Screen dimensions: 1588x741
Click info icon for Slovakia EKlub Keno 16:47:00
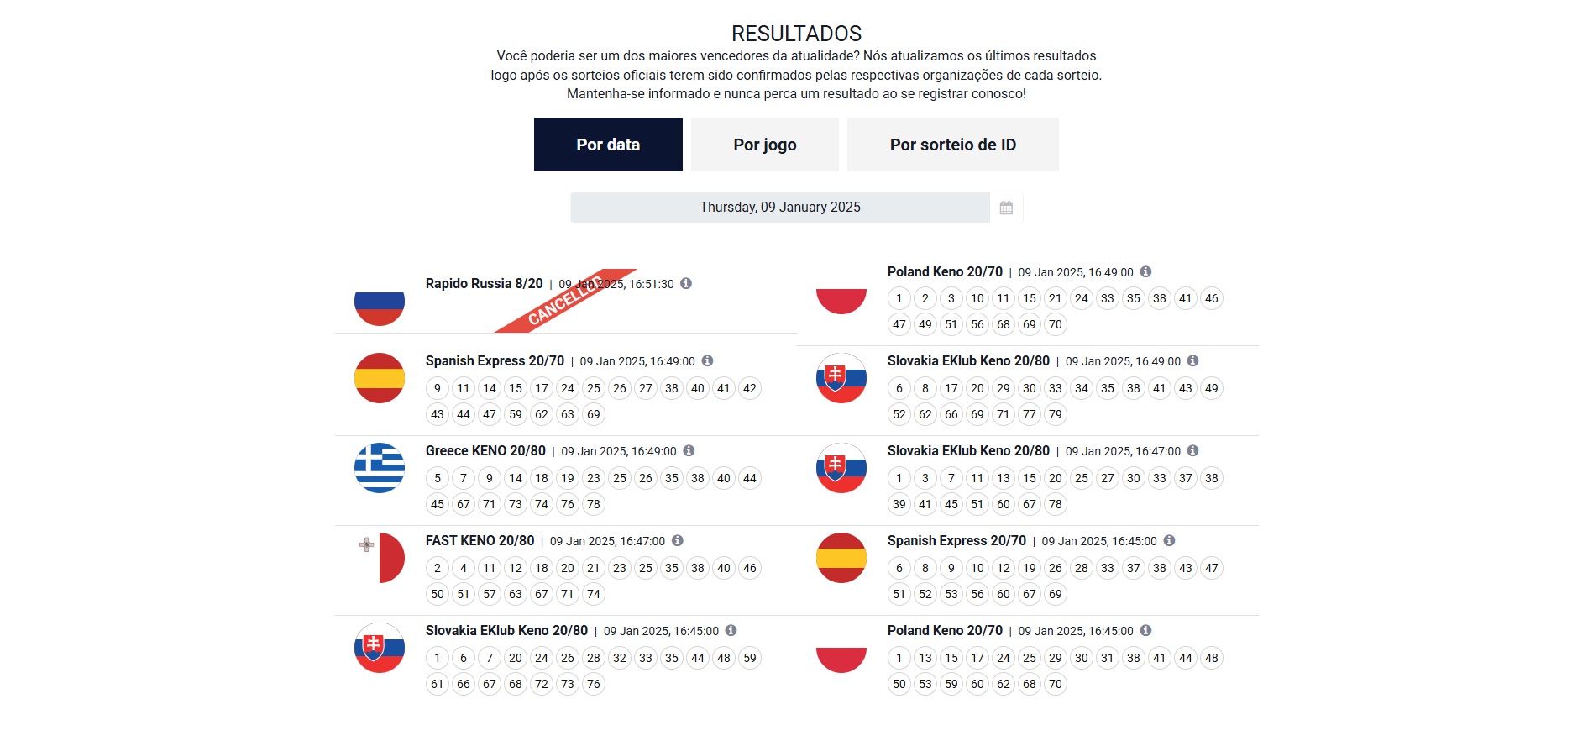pyautogui.click(x=1192, y=450)
